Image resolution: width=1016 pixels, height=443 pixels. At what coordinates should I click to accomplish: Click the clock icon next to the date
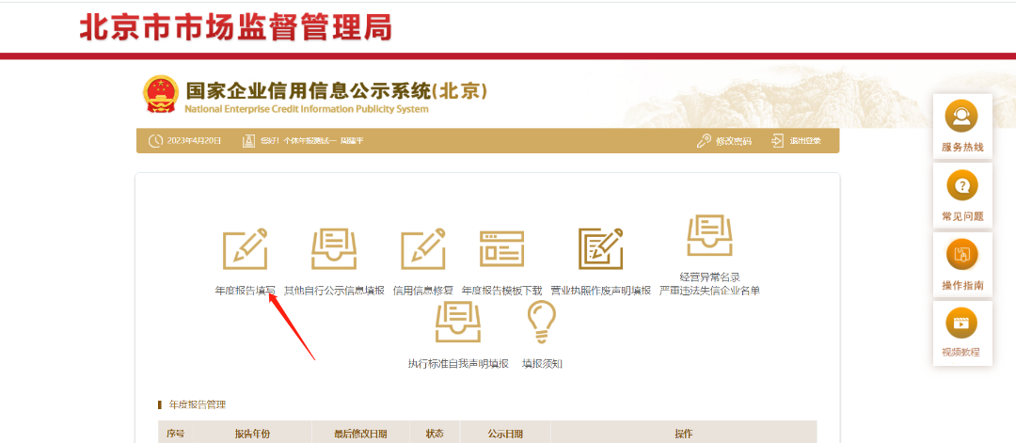pos(155,140)
